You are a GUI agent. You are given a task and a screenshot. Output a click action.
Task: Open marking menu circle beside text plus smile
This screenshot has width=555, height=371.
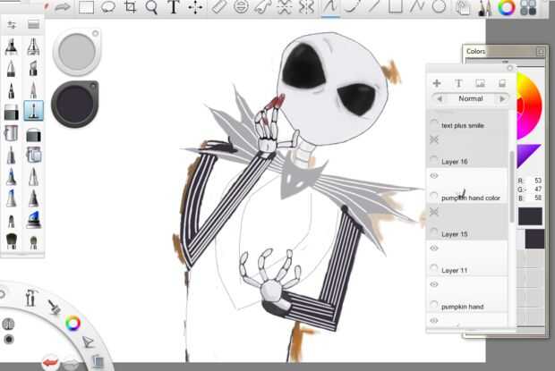tap(433, 123)
